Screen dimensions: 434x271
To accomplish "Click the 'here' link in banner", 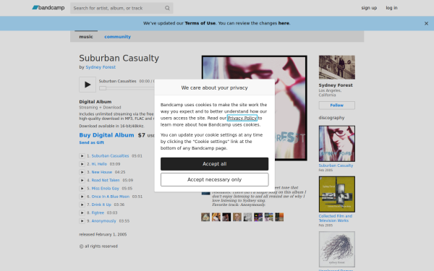I will pyautogui.click(x=284, y=23).
